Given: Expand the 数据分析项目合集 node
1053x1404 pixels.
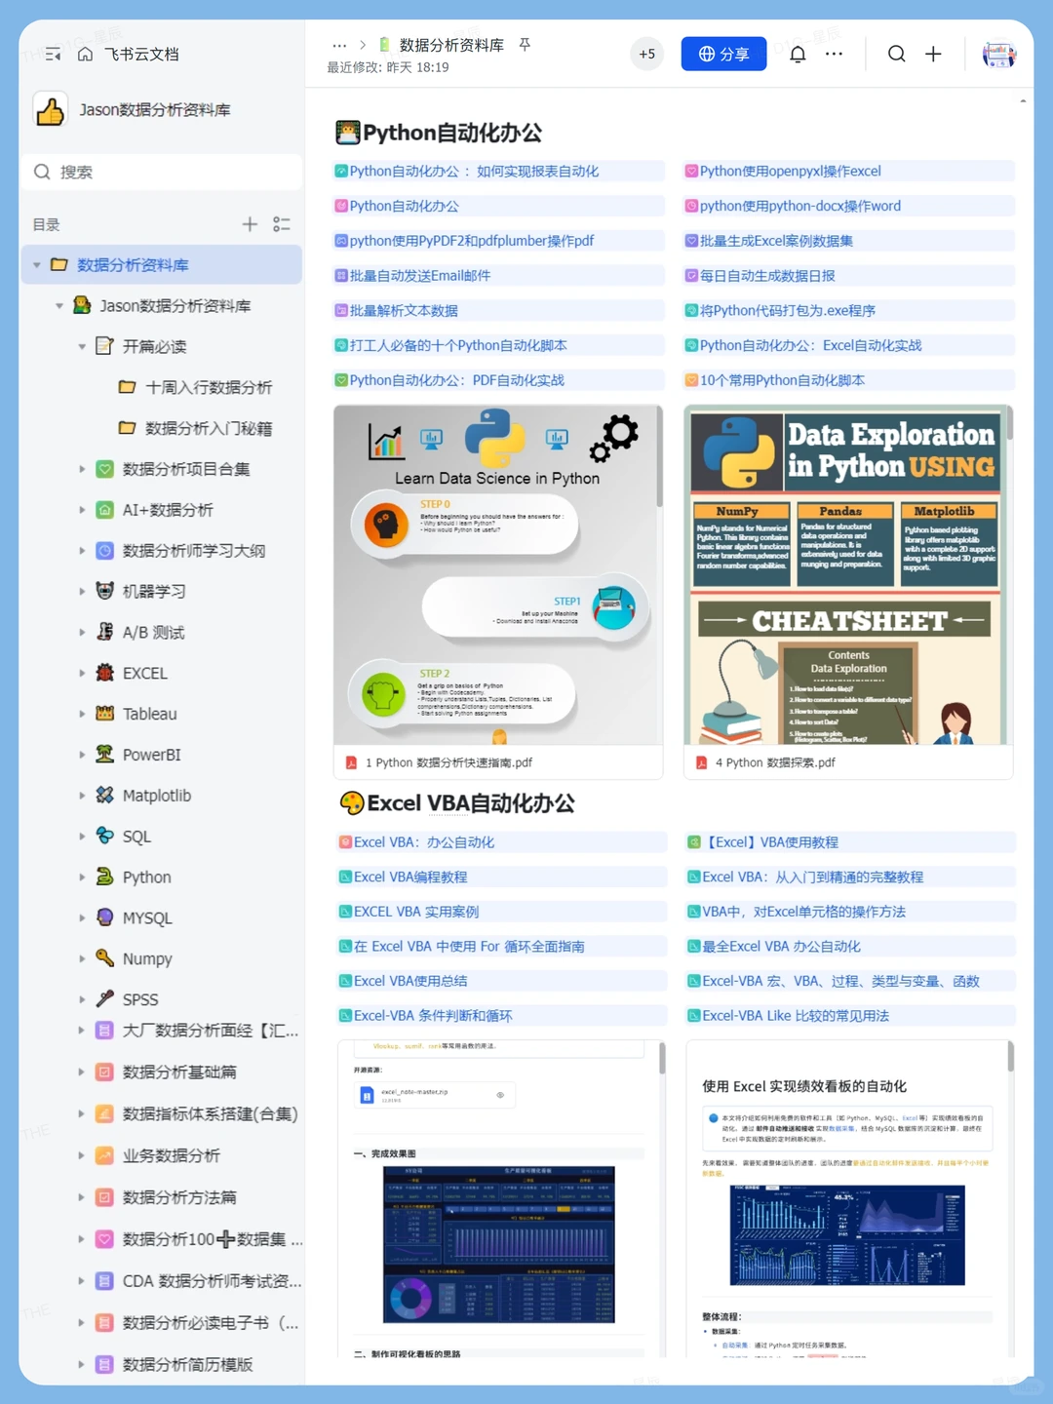Looking at the screenshot, I should [82, 469].
